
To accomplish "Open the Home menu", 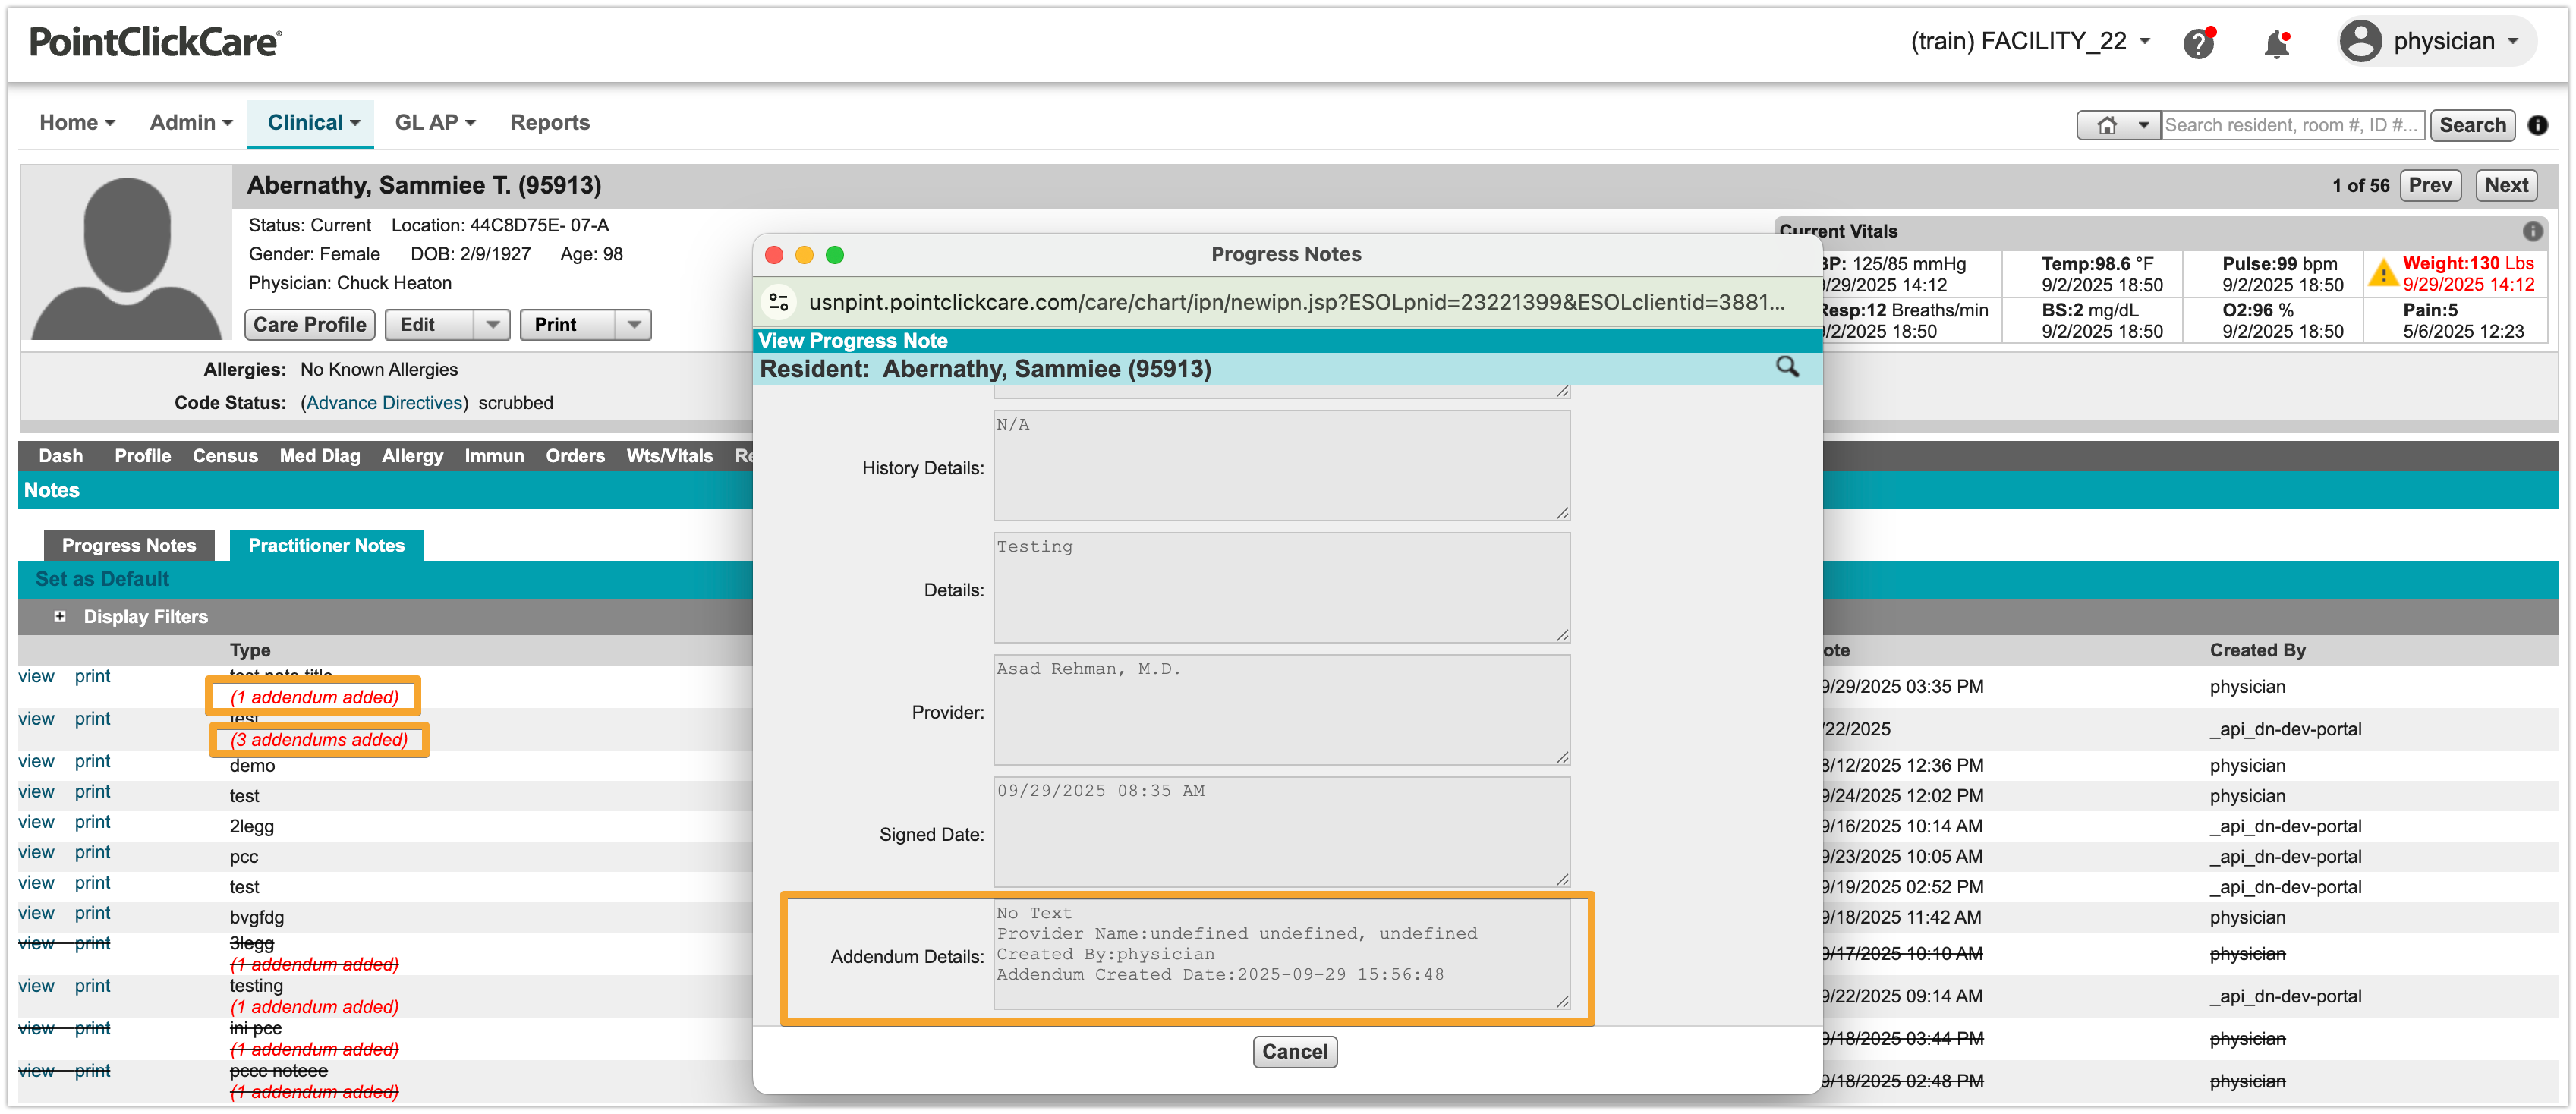I will 77,122.
